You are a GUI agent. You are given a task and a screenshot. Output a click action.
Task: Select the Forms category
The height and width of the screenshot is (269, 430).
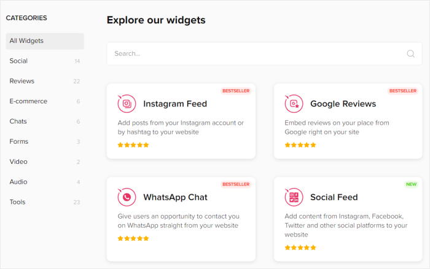click(45, 141)
